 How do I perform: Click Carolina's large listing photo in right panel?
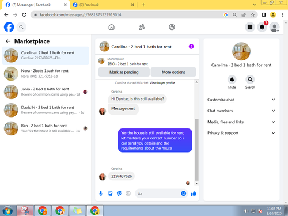(x=241, y=51)
